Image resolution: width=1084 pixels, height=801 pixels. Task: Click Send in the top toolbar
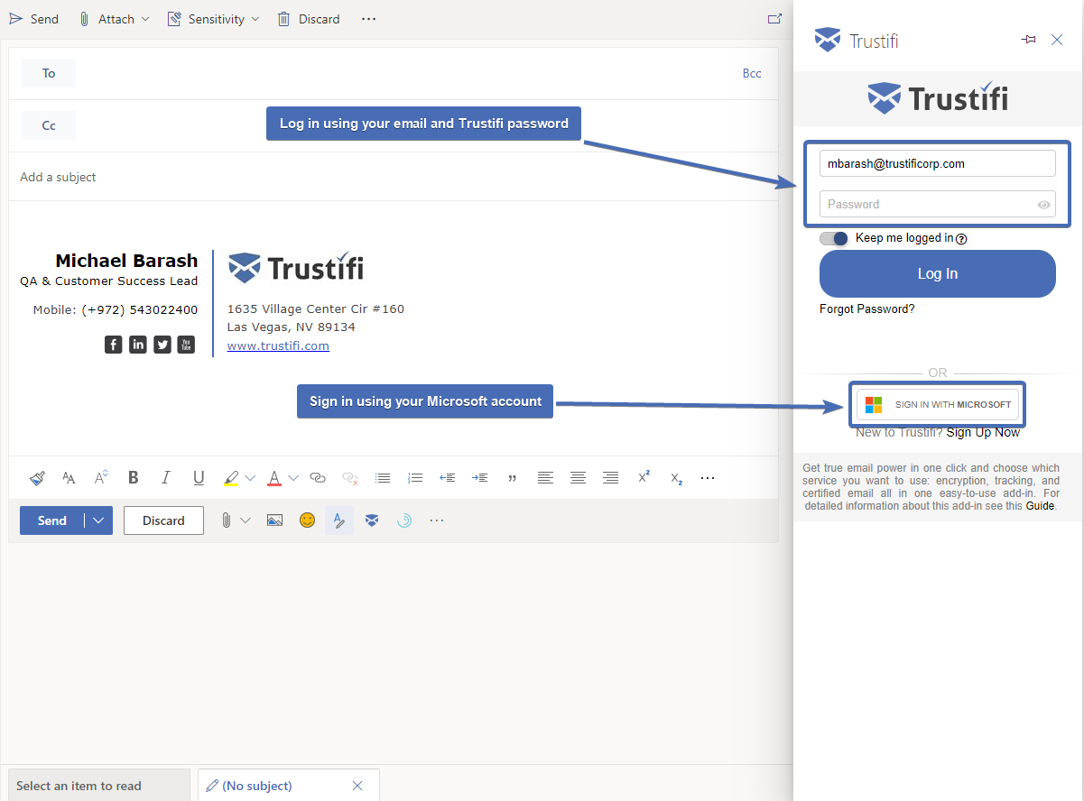tap(34, 19)
